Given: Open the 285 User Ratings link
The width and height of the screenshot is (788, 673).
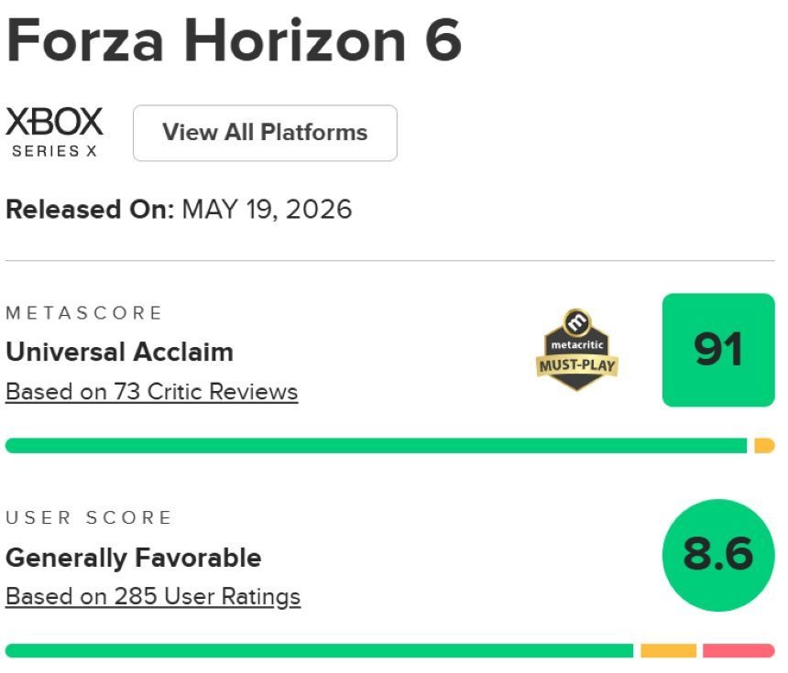Looking at the screenshot, I should click(153, 597).
